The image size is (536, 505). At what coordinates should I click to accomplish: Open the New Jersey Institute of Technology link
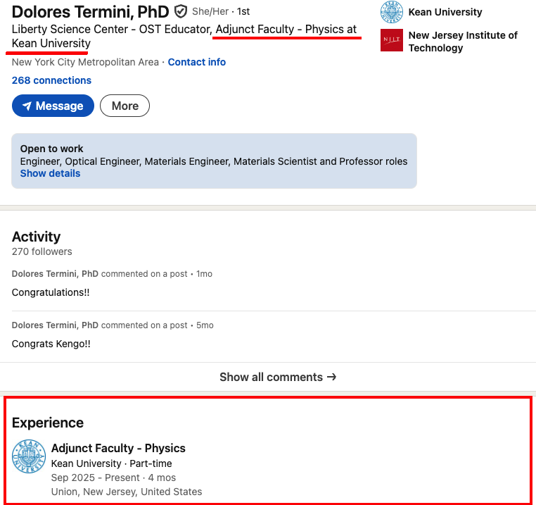coord(463,42)
